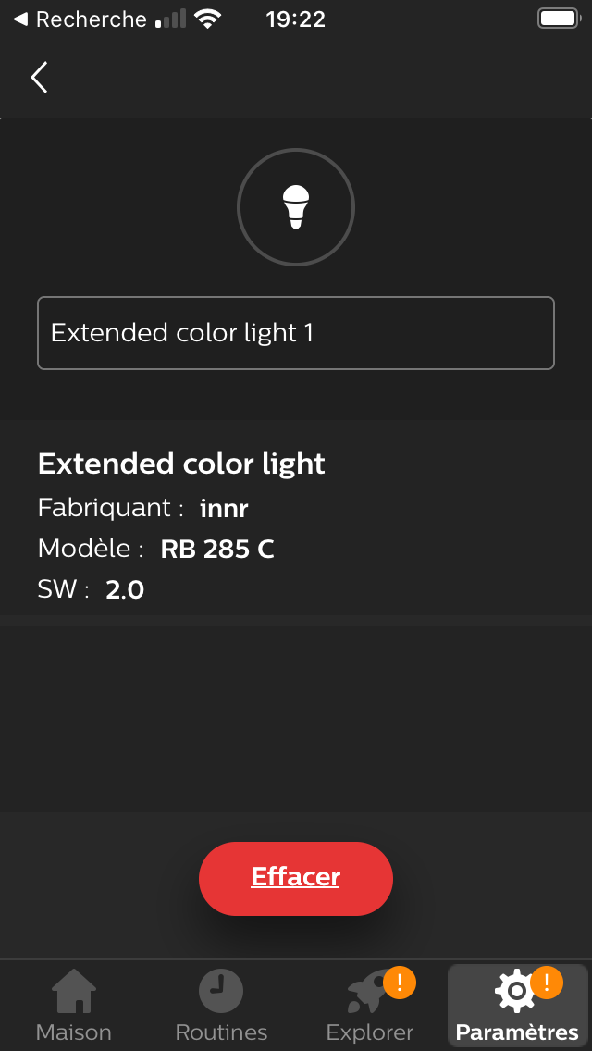Image resolution: width=592 pixels, height=1051 pixels.
Task: Select the Paramètres tab label
Action: click(517, 1032)
